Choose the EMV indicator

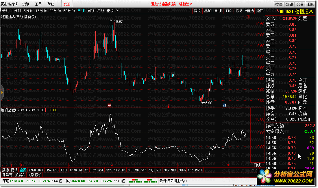[108, 170]
